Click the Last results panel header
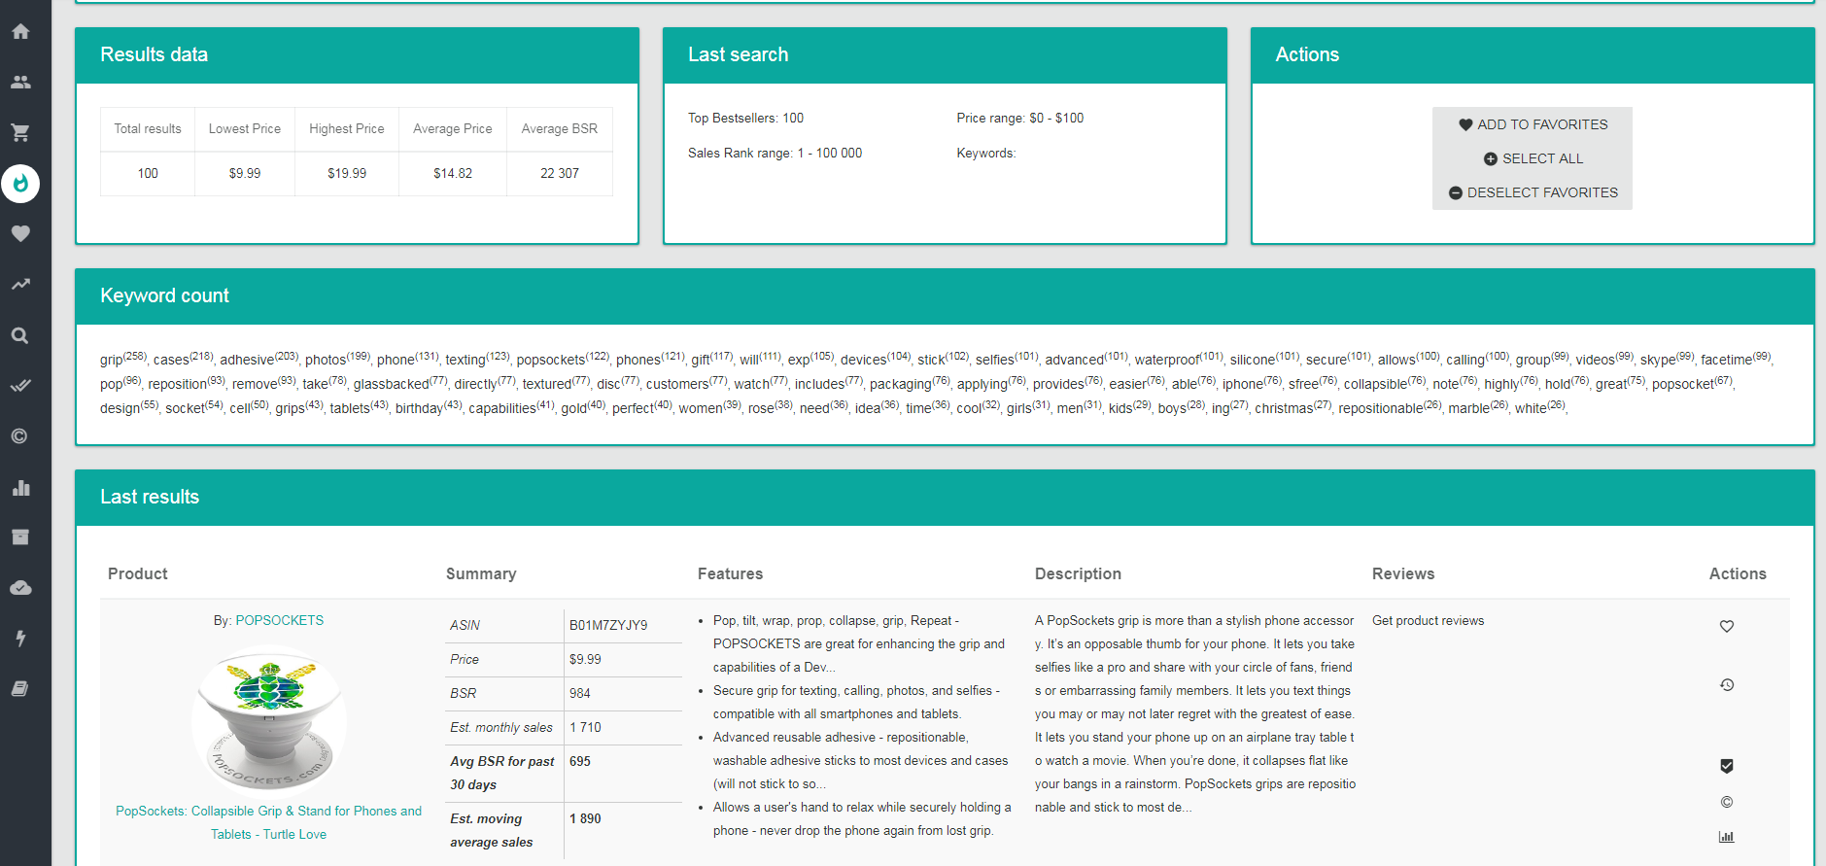1826x866 pixels. coord(945,497)
